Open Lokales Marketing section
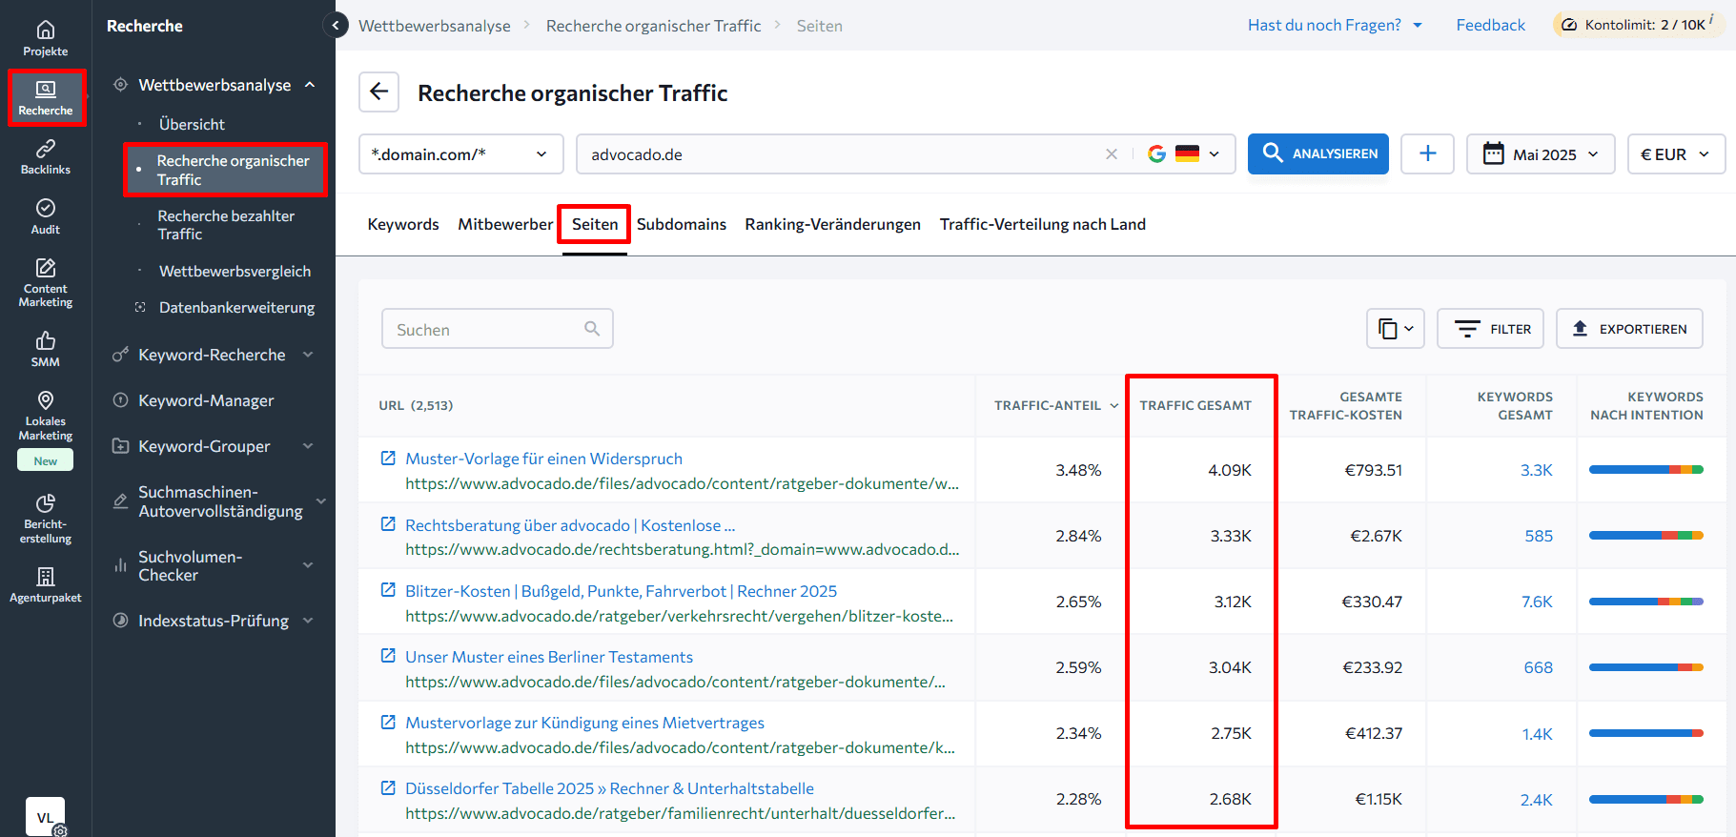This screenshot has height=837, width=1736. pos(46,416)
